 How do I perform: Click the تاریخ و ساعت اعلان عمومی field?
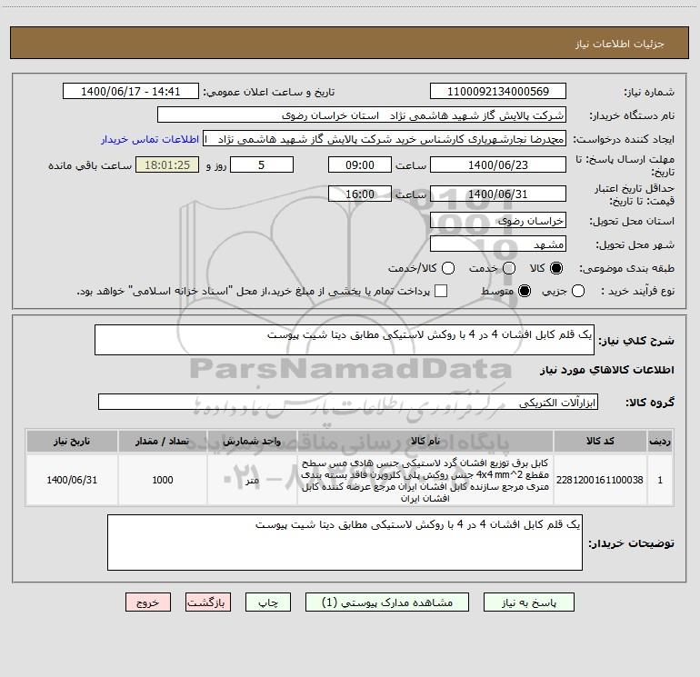point(130,91)
